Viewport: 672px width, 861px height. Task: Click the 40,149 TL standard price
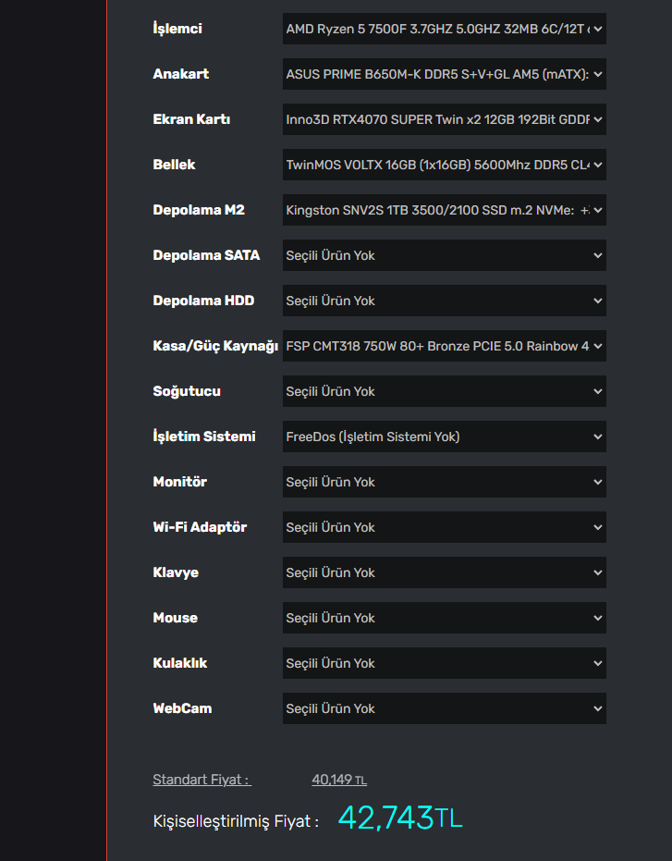(x=339, y=780)
